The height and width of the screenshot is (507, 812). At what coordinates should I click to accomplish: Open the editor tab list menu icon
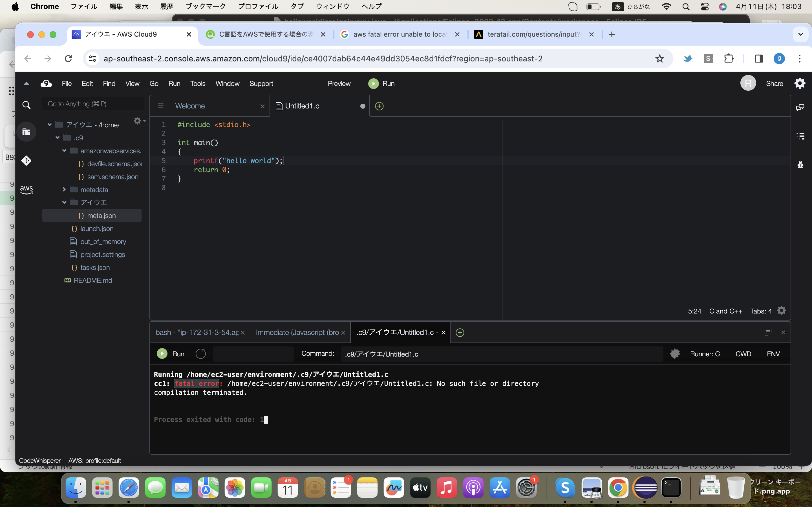coord(161,106)
